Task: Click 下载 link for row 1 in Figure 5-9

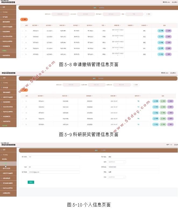Action: (x=138, y=101)
